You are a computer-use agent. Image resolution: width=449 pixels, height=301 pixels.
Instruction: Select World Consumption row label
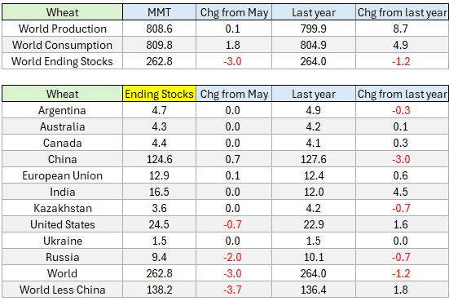(63, 45)
